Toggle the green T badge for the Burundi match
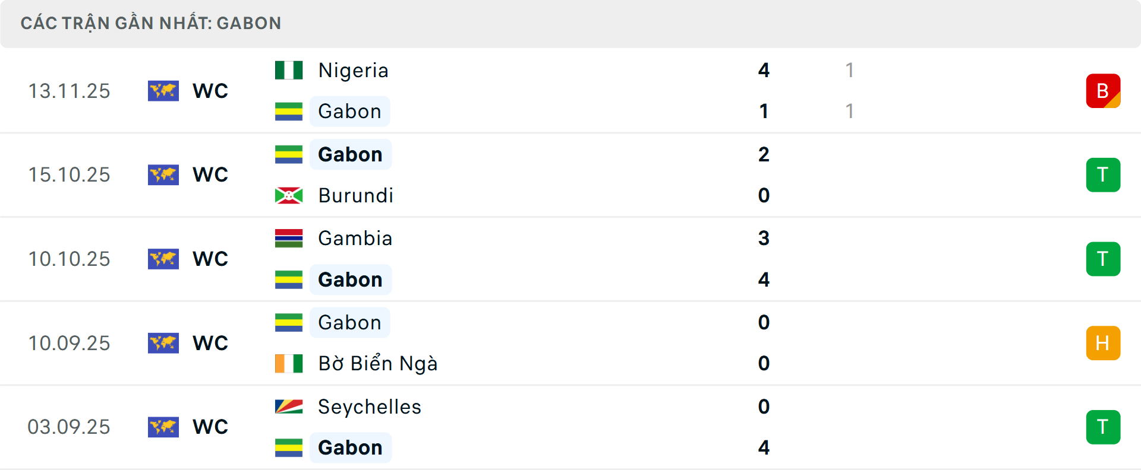The height and width of the screenshot is (470, 1141). click(1104, 174)
